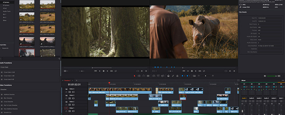Toggle timeline Snapping magnet icon
This screenshot has height=115, width=285.
tap(168, 76)
